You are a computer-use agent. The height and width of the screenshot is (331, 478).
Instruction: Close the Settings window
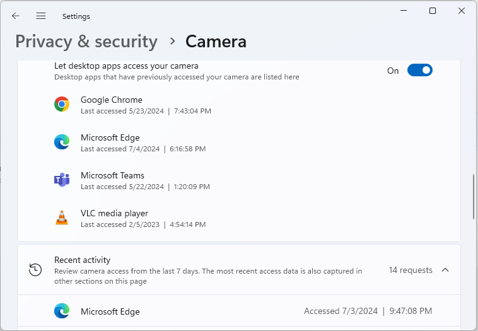(462, 11)
